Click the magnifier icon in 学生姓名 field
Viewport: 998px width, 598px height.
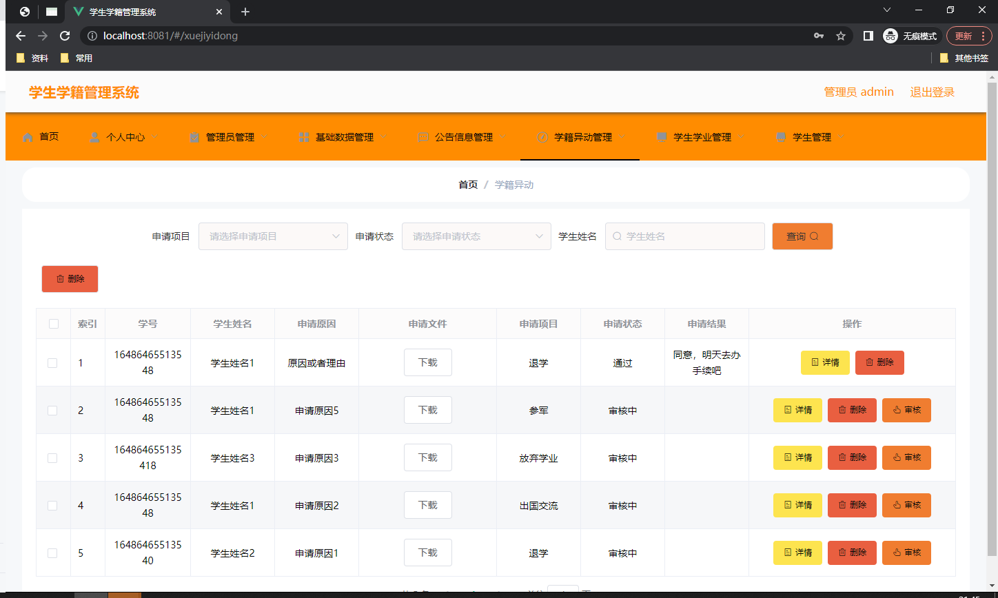[x=617, y=236]
